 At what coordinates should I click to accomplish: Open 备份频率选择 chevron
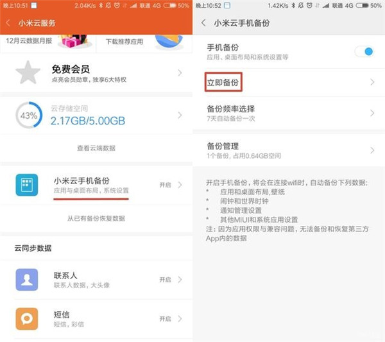click(372, 113)
